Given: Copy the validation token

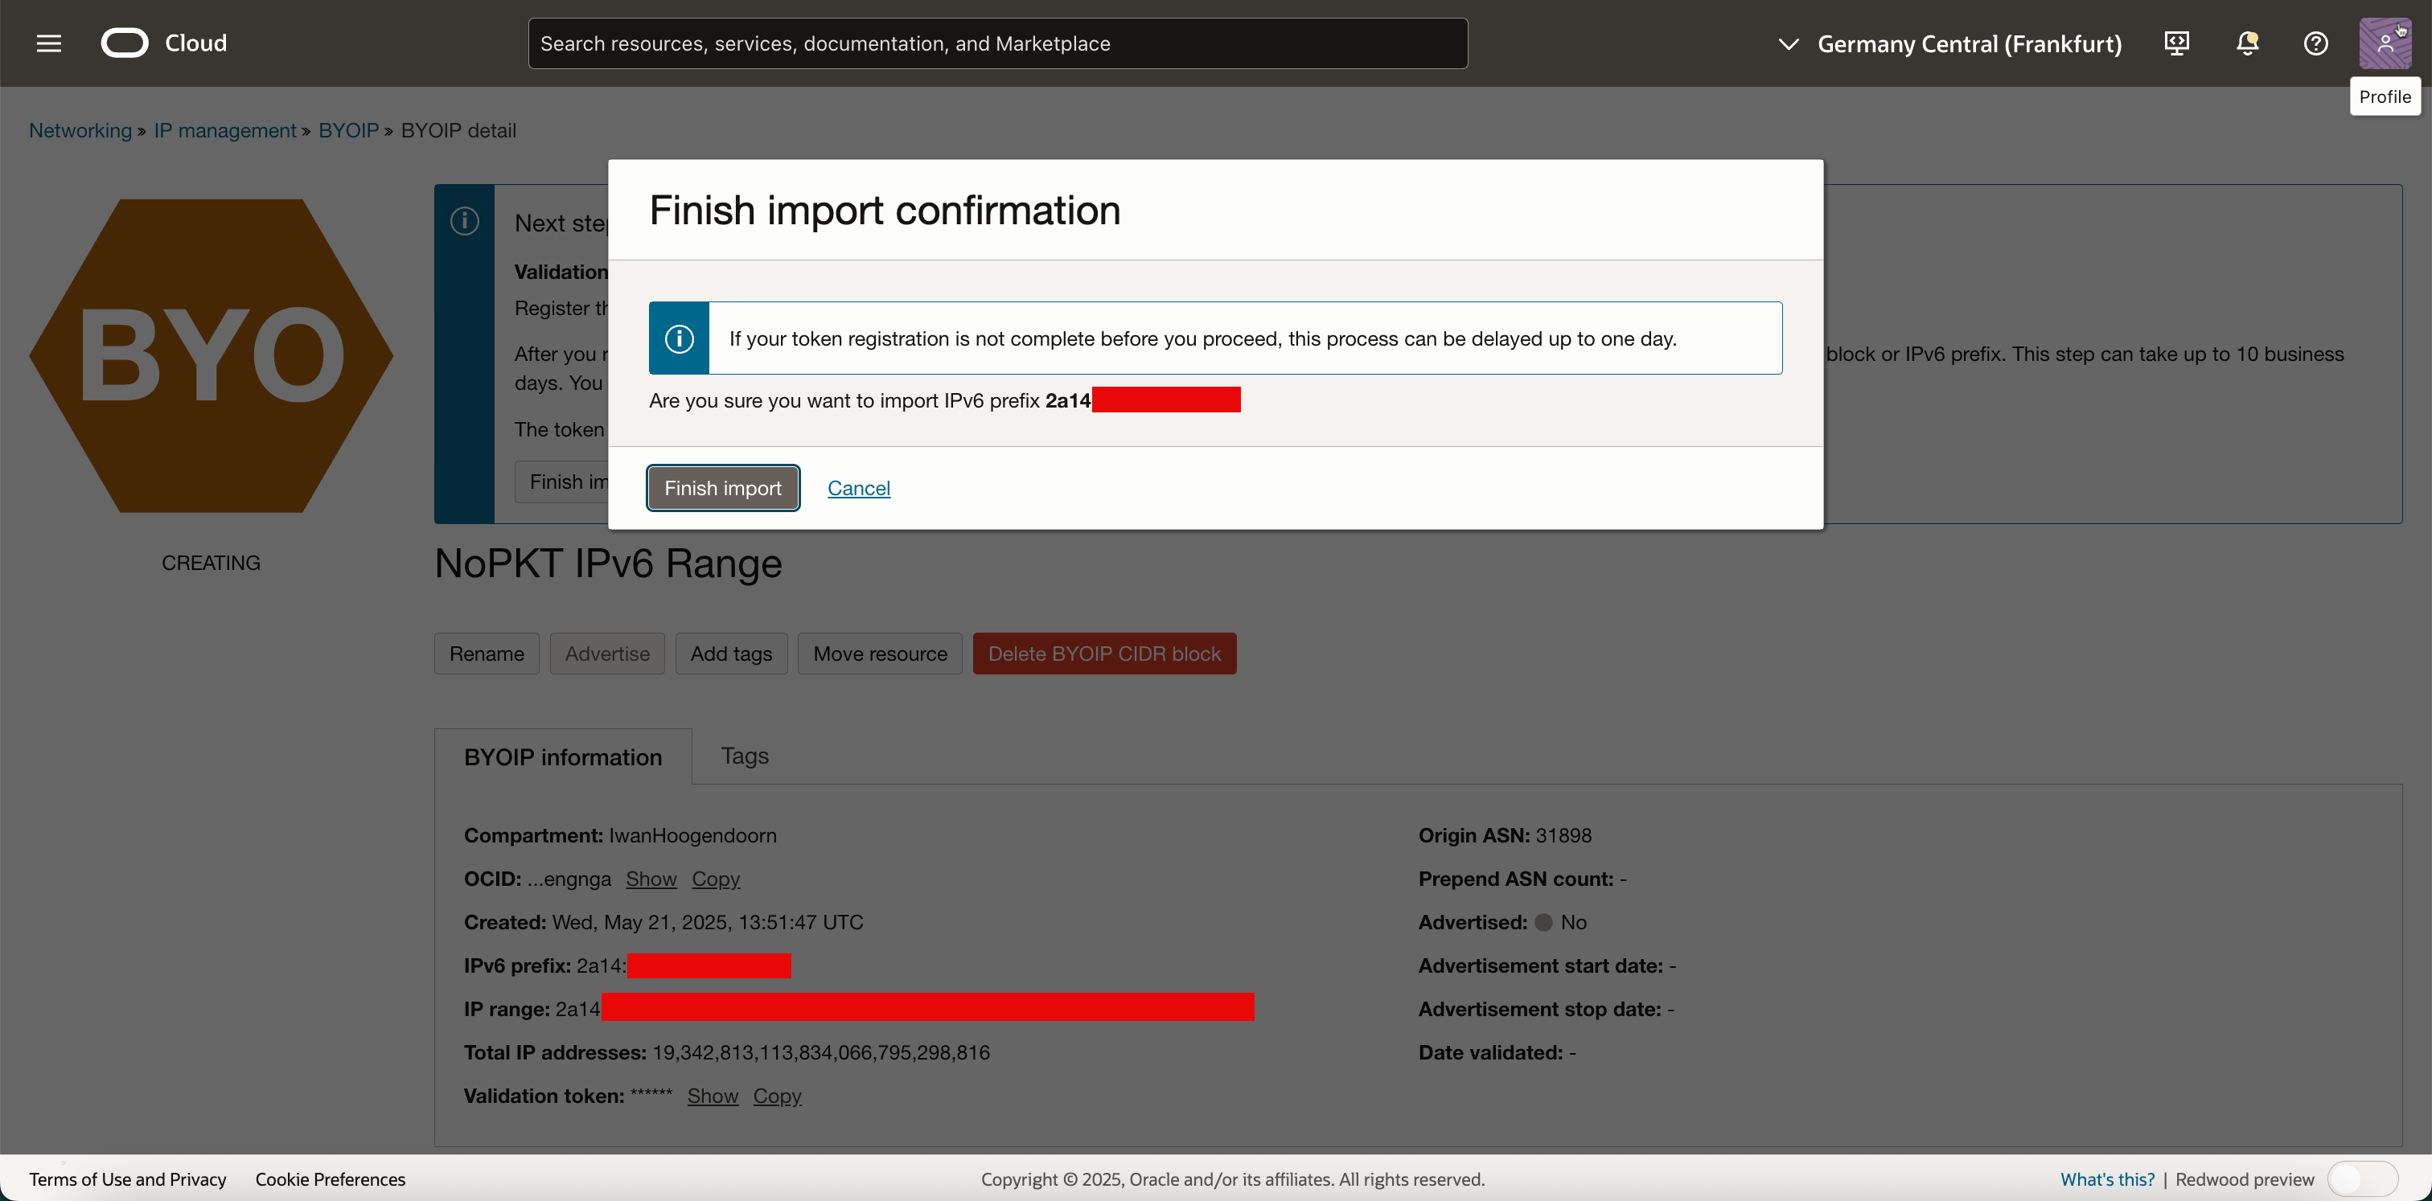Looking at the screenshot, I should click(x=776, y=1096).
